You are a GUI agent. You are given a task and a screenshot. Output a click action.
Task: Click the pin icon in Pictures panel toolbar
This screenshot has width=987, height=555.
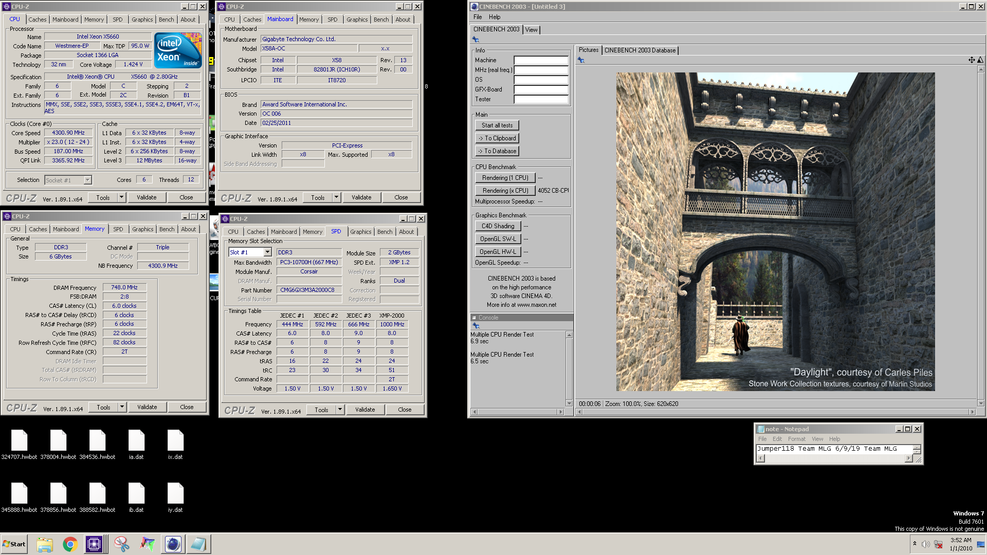tap(581, 60)
